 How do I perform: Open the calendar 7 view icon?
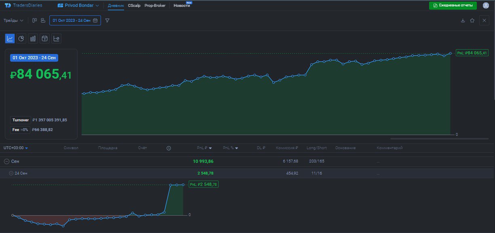45,38
